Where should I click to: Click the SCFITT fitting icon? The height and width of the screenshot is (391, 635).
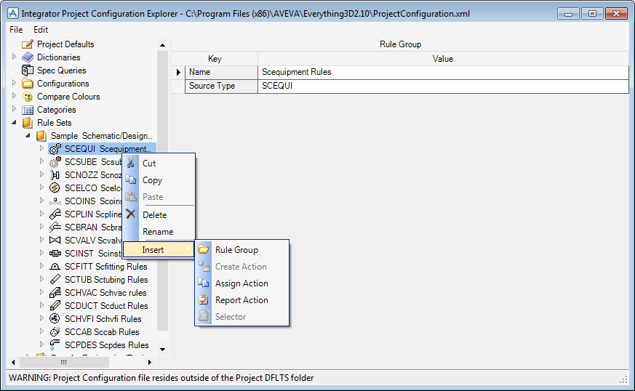55,266
